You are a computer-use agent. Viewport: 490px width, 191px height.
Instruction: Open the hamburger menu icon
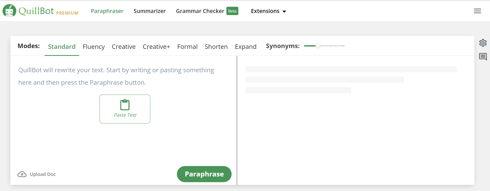(477, 11)
